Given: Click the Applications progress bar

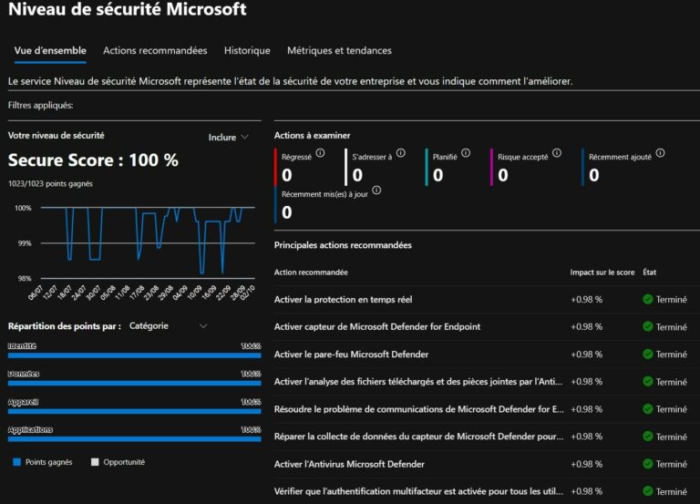Looking at the screenshot, I should [134, 438].
